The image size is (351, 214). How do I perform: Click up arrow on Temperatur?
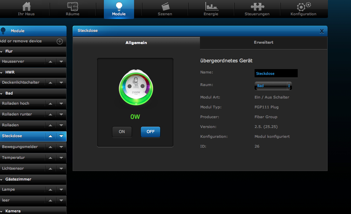50,158
